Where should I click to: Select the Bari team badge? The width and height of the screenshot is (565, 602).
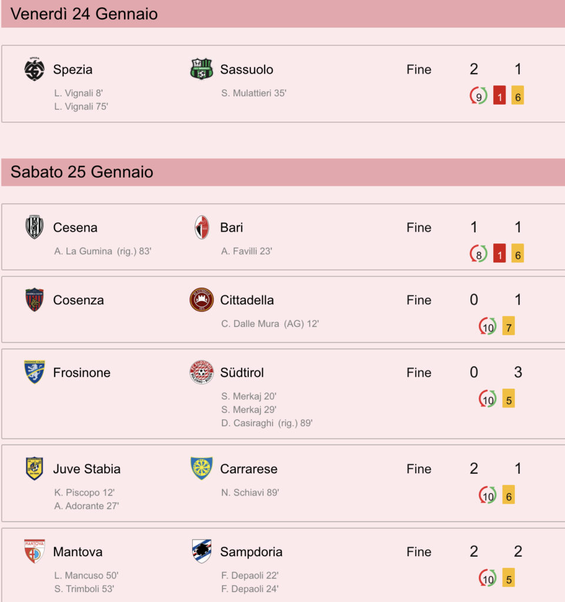click(202, 228)
